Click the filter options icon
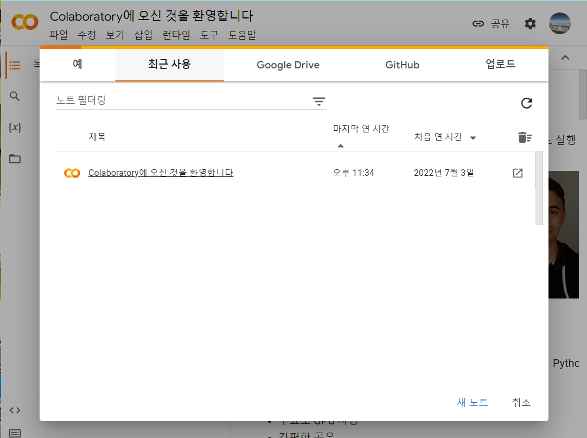587x438 pixels. coord(318,101)
